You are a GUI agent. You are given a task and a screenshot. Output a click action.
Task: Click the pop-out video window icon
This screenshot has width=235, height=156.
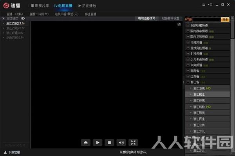click(179, 24)
